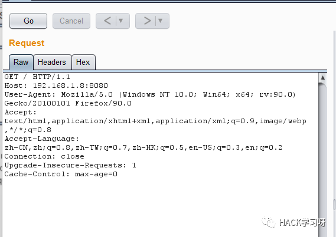Click the Cache-Control: max-age=0 line
This screenshot has height=237, width=336.
click(61, 174)
